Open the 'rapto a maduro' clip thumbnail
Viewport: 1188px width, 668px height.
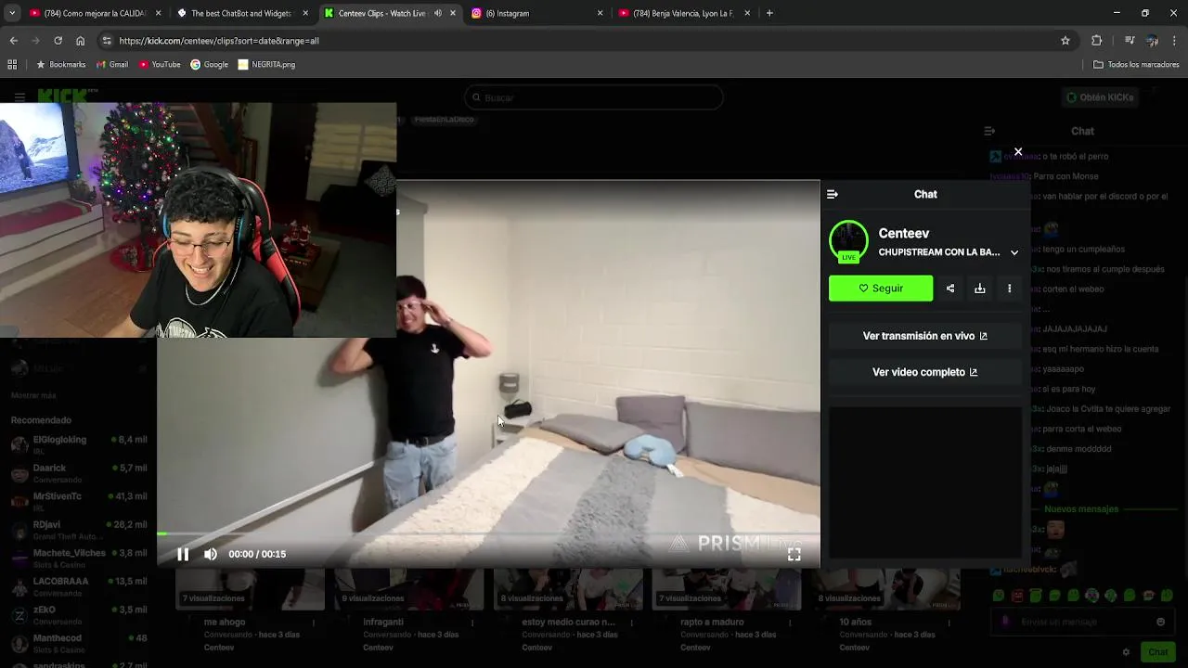pos(727,588)
